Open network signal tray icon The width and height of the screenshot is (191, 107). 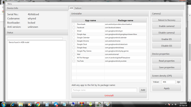[172, 105]
